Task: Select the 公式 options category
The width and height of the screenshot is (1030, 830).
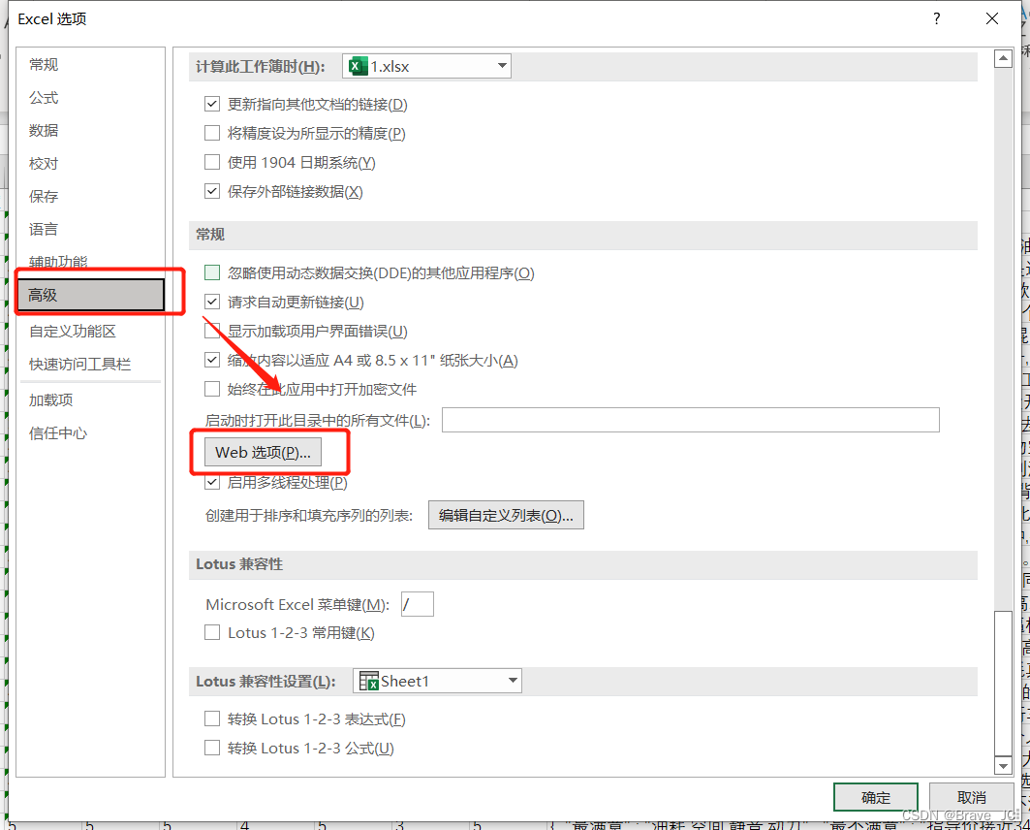Action: 44,97
